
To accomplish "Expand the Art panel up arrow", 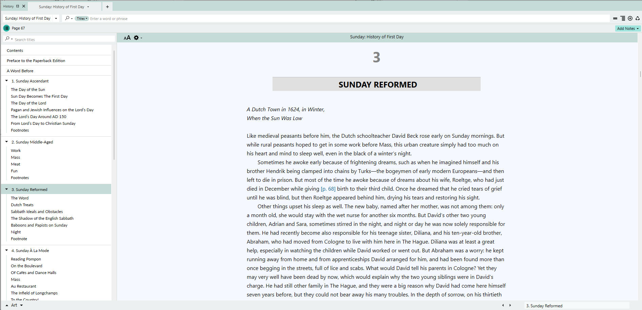I will pyautogui.click(x=7, y=305).
